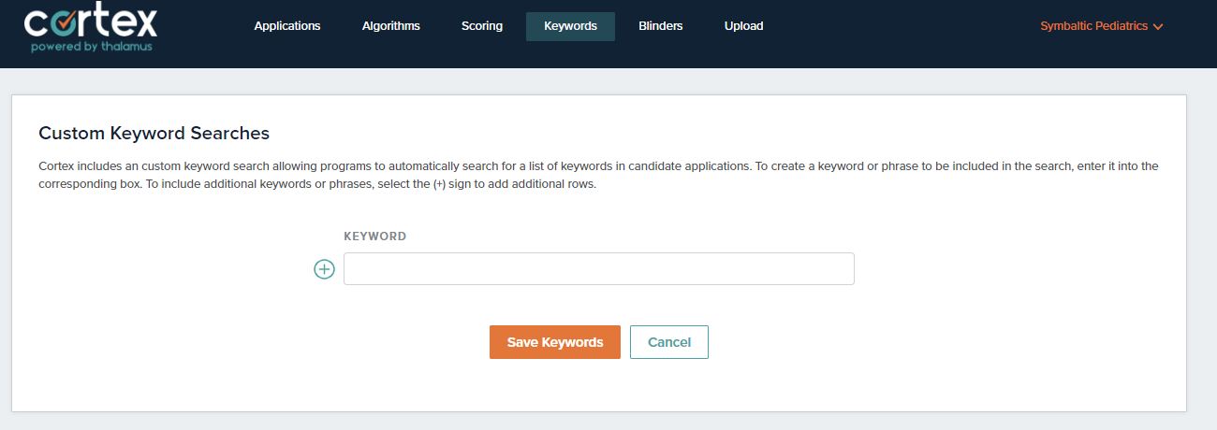Image resolution: width=1217 pixels, height=430 pixels.
Task: Click empty space beside the Cancel button
Action: (889, 342)
